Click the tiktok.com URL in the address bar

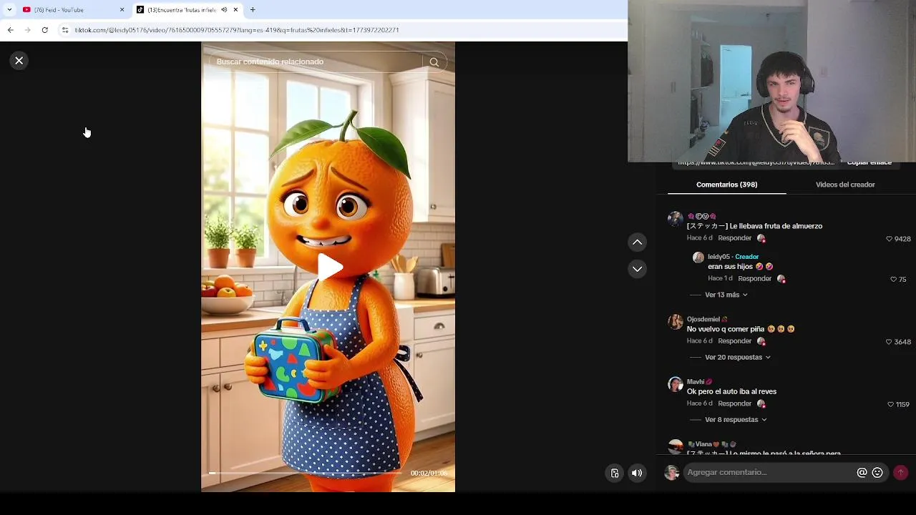237,30
